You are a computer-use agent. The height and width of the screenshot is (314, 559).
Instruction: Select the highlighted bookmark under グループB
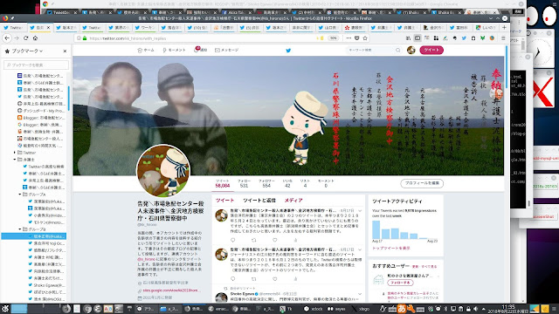click(34, 236)
